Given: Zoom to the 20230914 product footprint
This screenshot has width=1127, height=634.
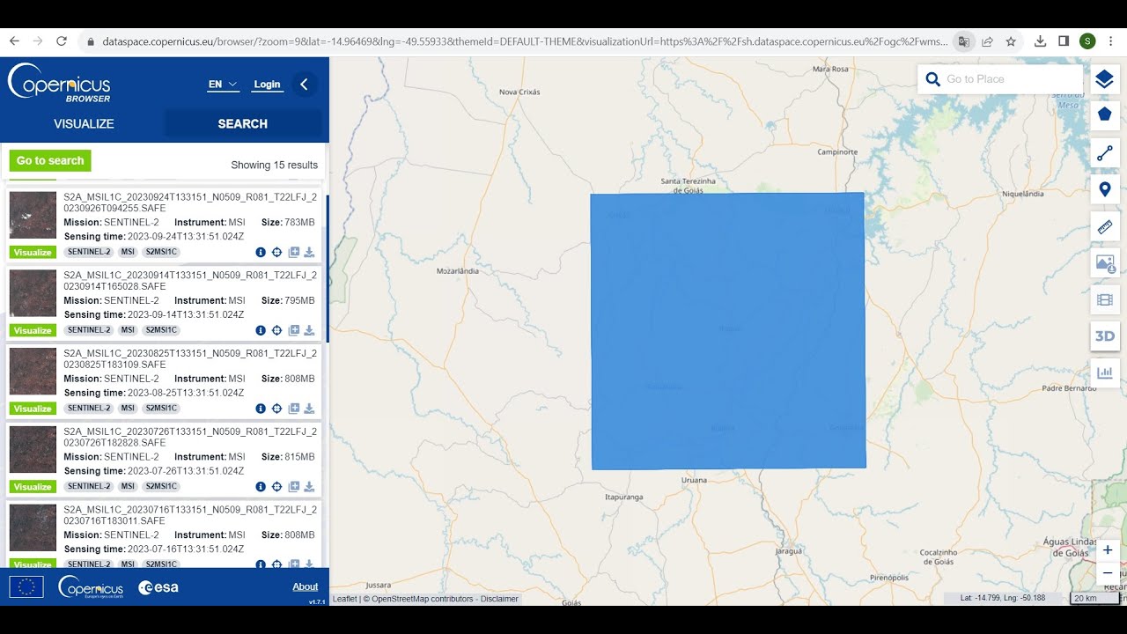Looking at the screenshot, I should click(276, 330).
